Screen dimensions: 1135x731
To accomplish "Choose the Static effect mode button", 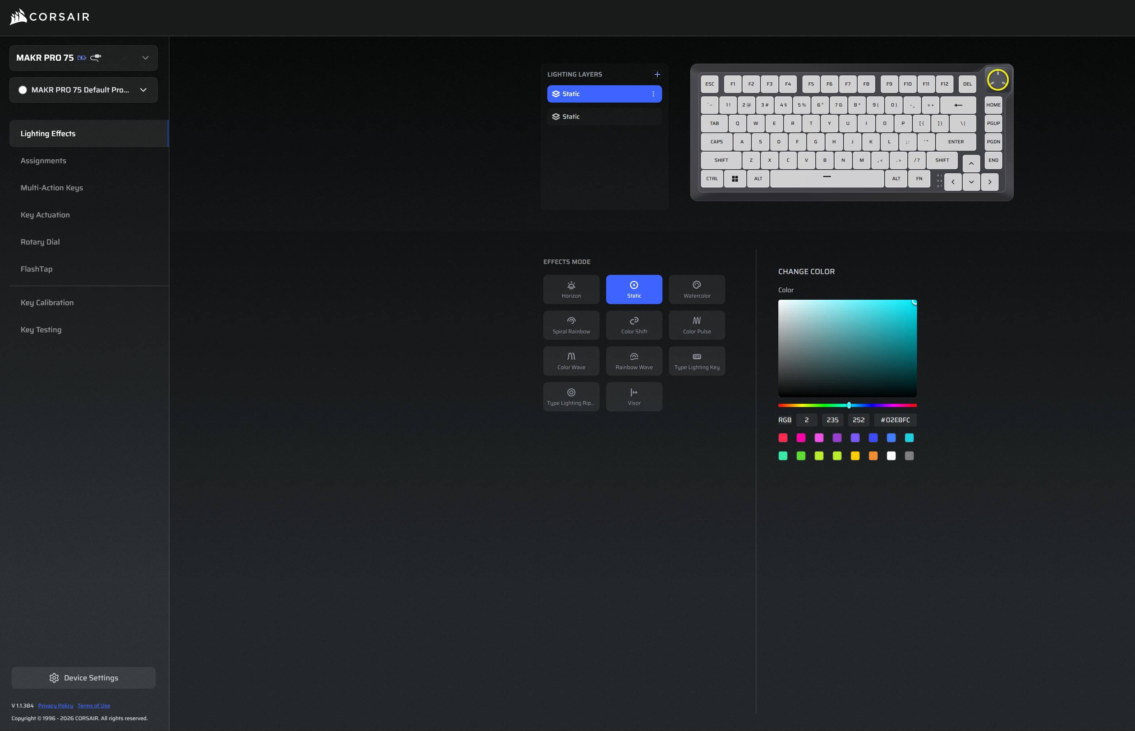I will pos(634,290).
